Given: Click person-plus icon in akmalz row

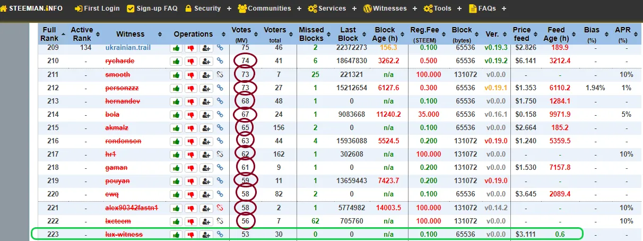Looking at the screenshot, I should tap(207, 128).
